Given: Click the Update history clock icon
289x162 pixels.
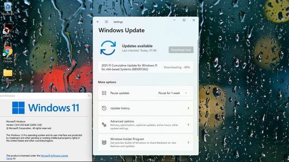Looking at the screenshot, I should point(104,108).
